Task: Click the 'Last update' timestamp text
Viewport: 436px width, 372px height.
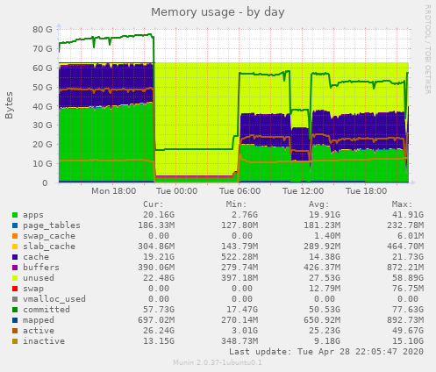Action: click(x=326, y=352)
